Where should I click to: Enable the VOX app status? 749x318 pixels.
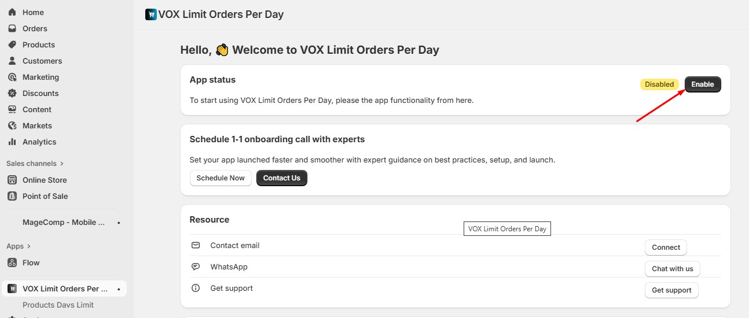tap(703, 84)
